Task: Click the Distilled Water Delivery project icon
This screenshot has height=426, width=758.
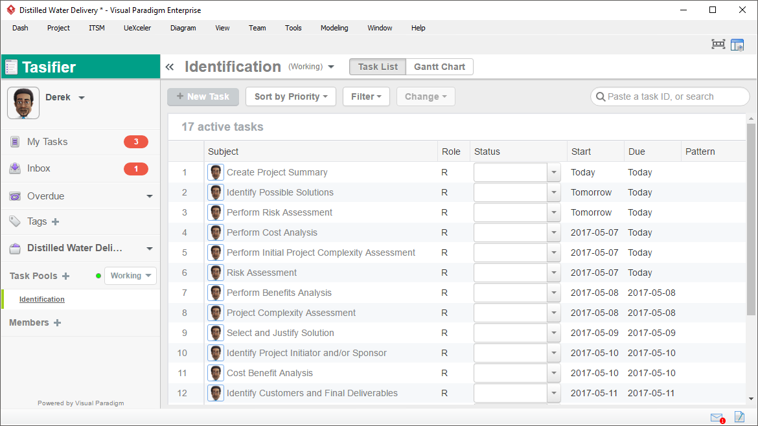Action: click(15, 248)
